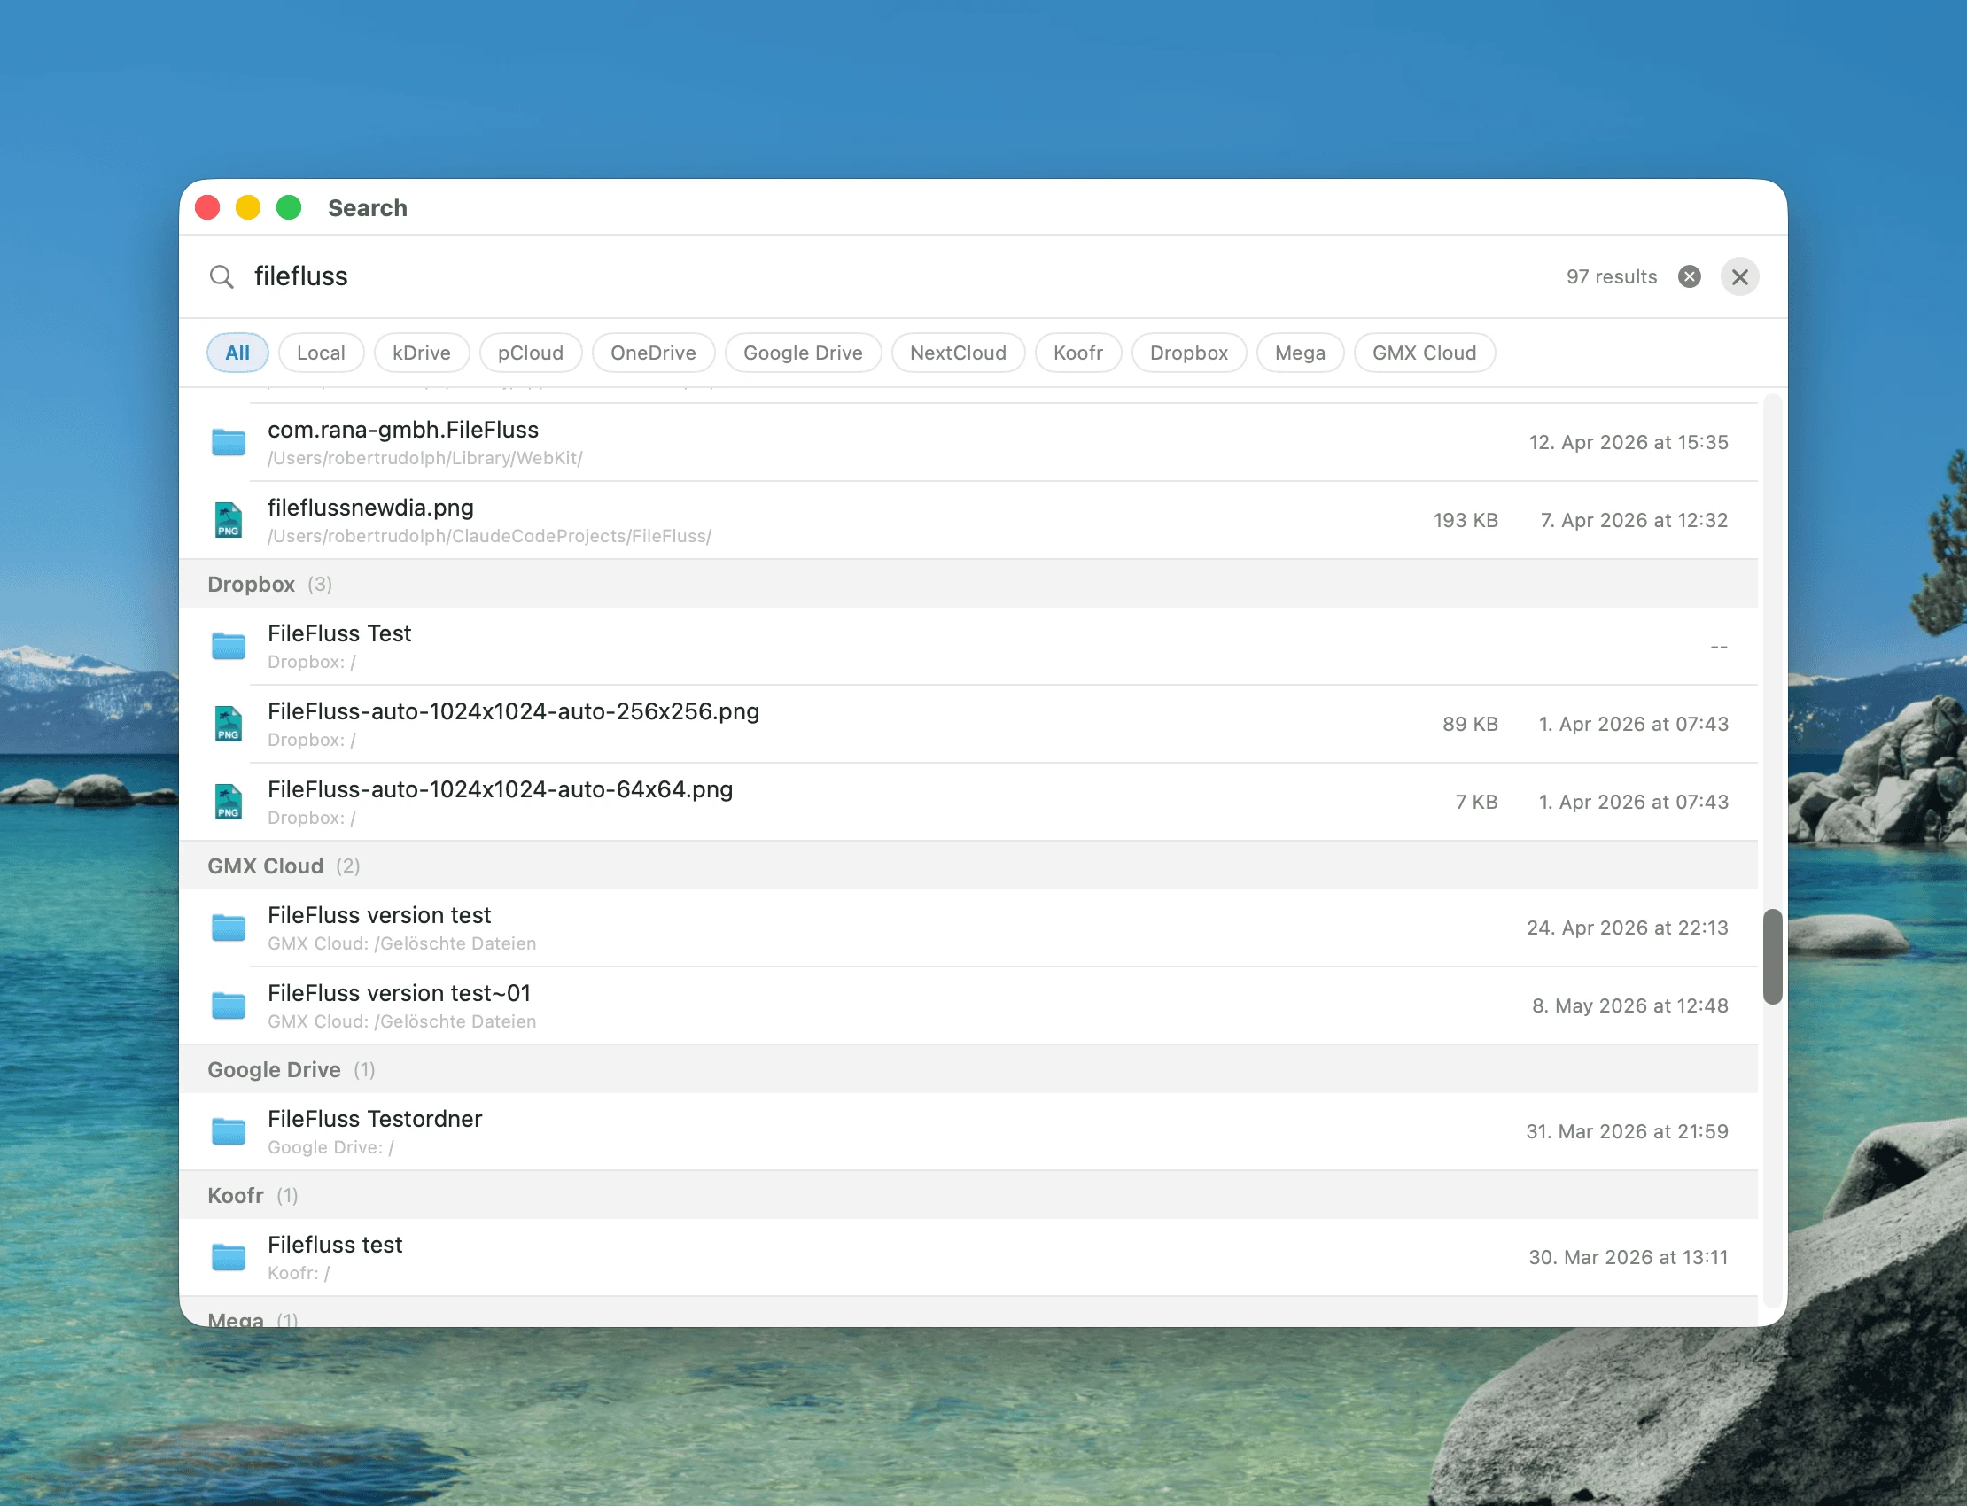Filter results by kDrive
The image size is (1967, 1506).
(x=422, y=353)
